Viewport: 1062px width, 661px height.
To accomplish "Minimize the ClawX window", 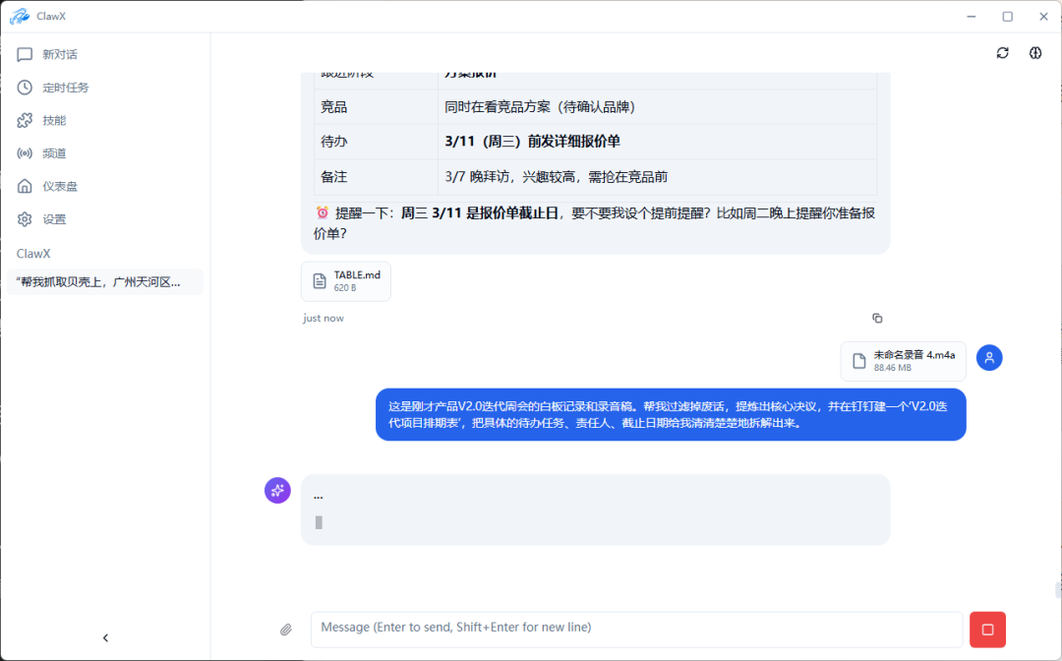I will click(972, 17).
